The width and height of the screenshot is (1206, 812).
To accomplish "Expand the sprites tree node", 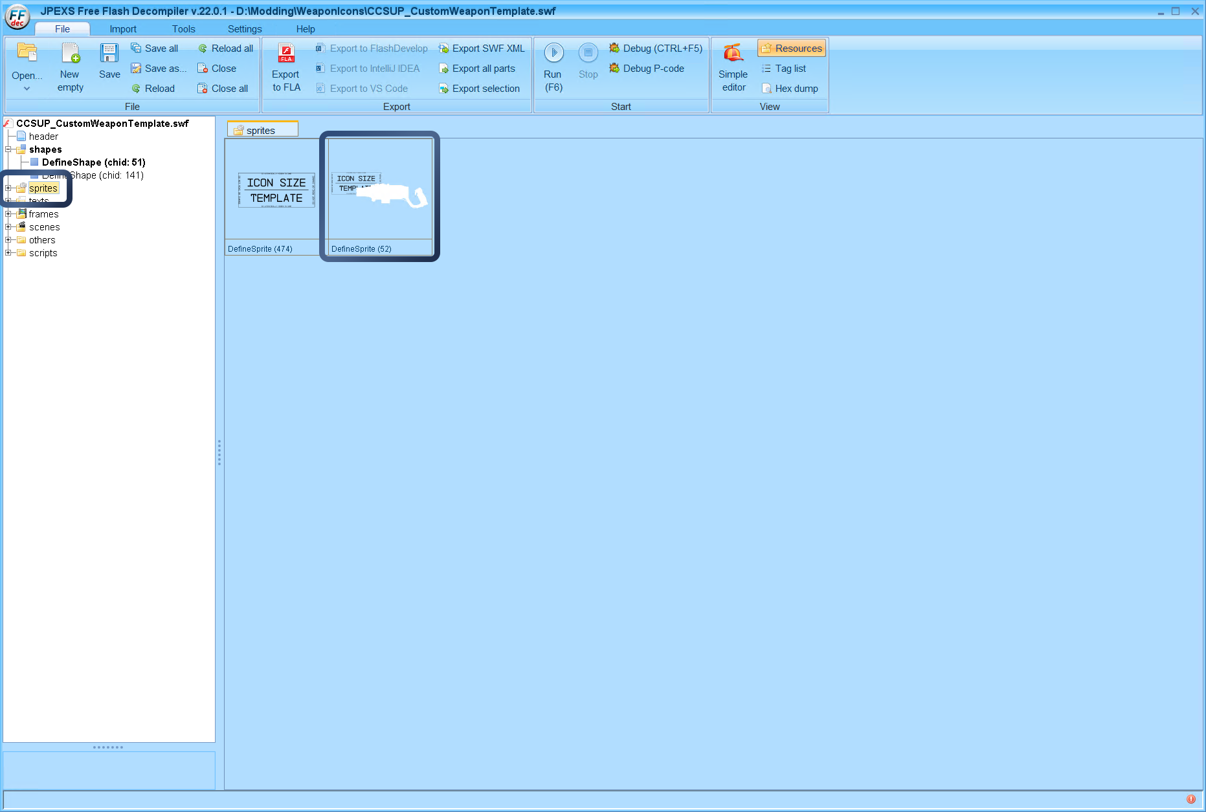I will point(8,188).
